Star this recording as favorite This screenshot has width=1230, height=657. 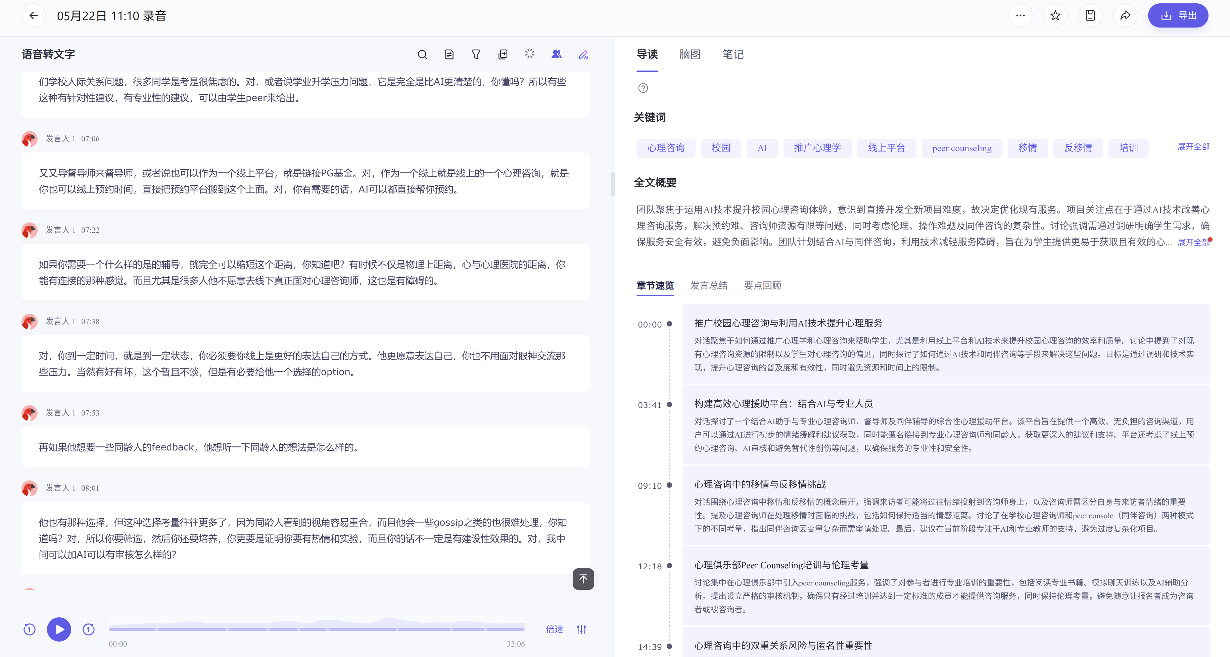click(x=1055, y=16)
